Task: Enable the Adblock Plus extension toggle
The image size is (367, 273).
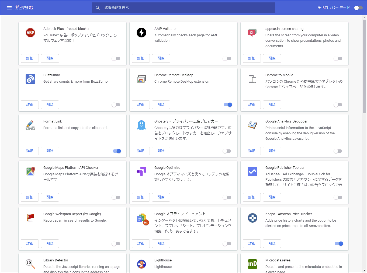Action: click(116, 58)
